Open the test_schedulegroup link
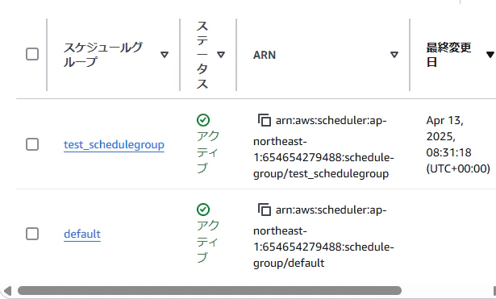This screenshot has height=299, width=496. [114, 145]
